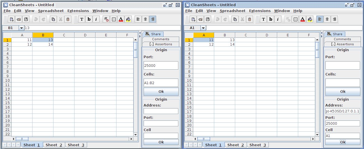
Task: Pick the fill background color in left window
Action: (128, 19)
